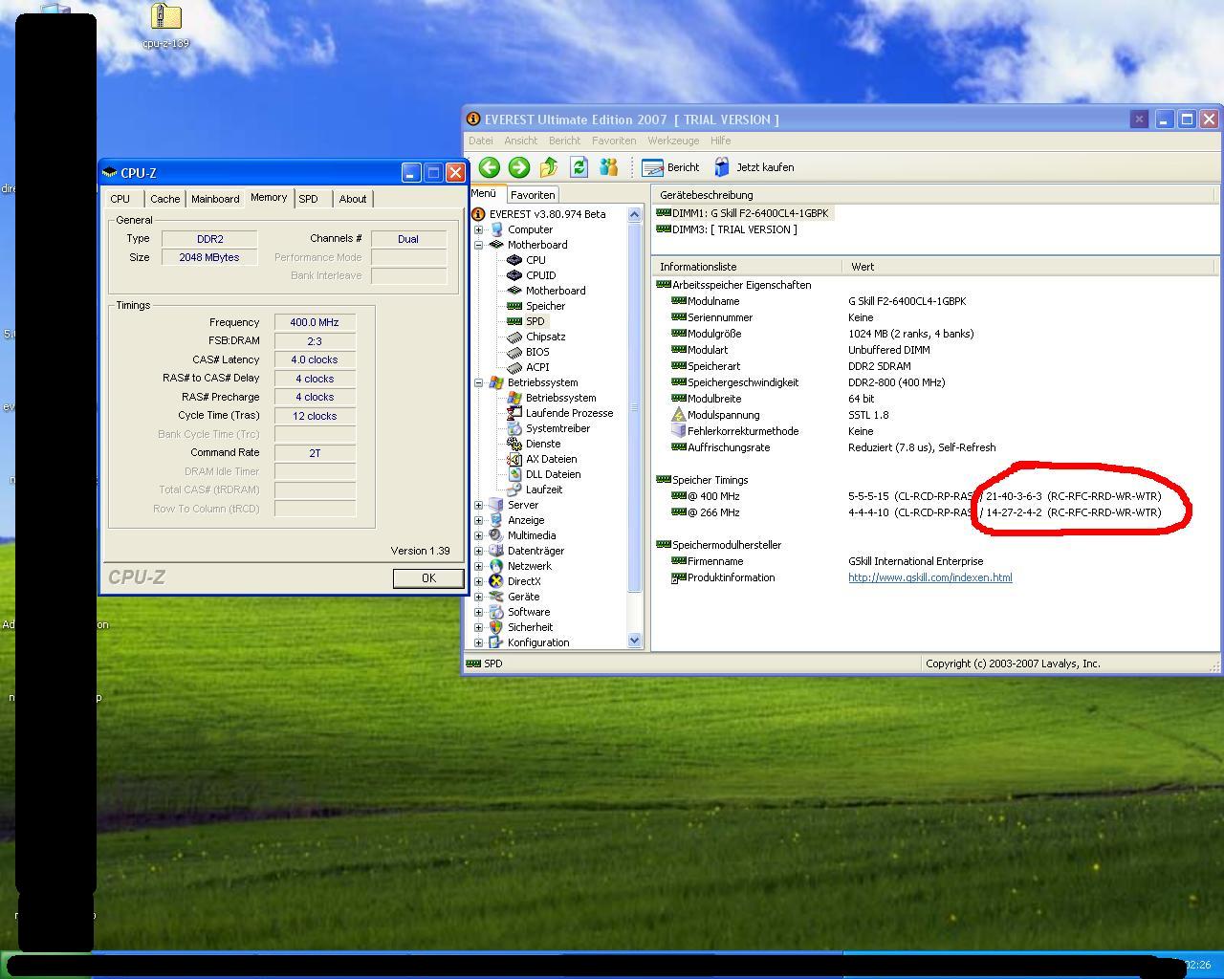Select Dienste in tree
Image resolution: width=1224 pixels, height=979 pixels.
pyautogui.click(x=543, y=444)
